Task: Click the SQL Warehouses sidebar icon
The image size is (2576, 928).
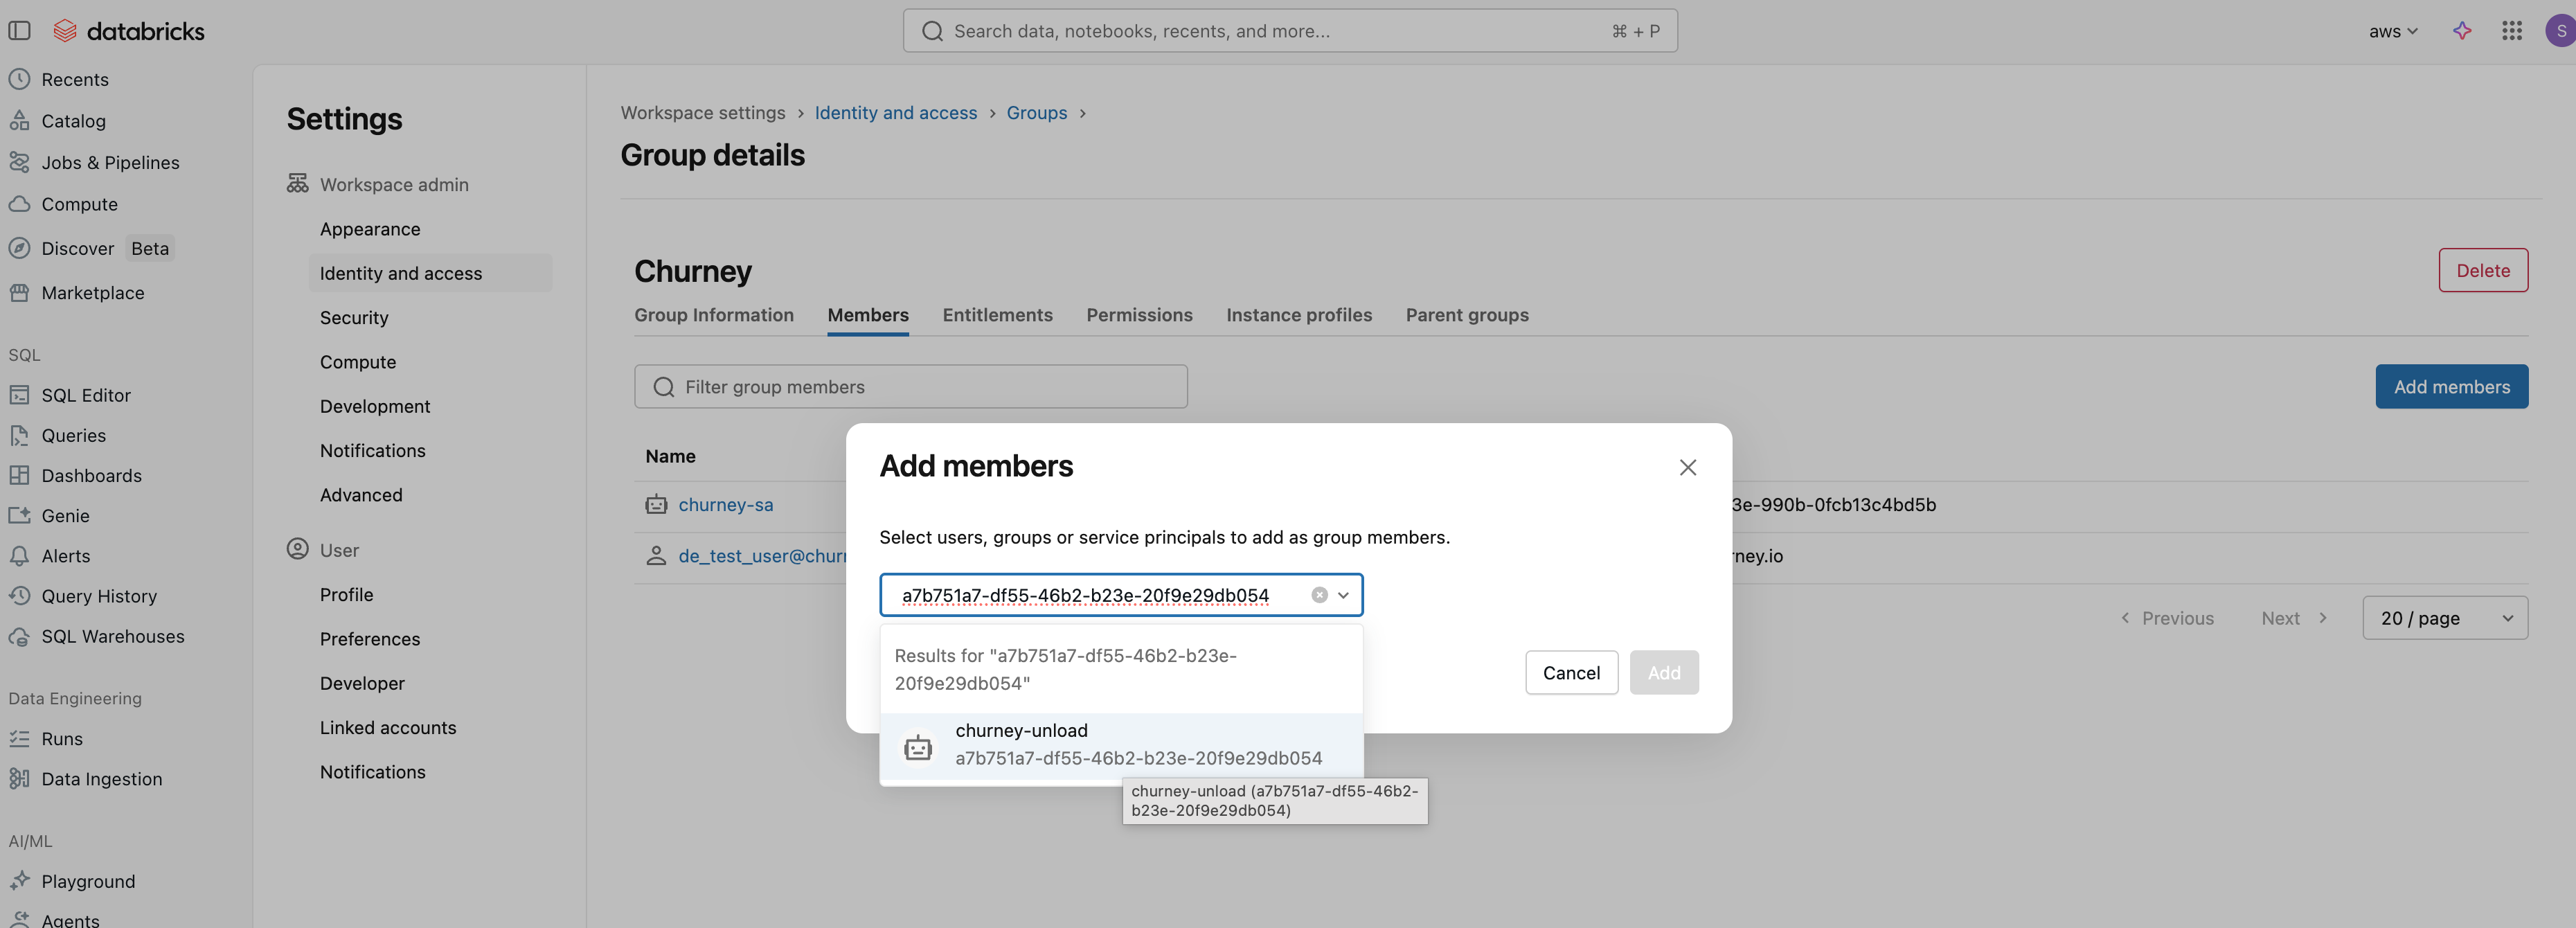Action: 19,636
